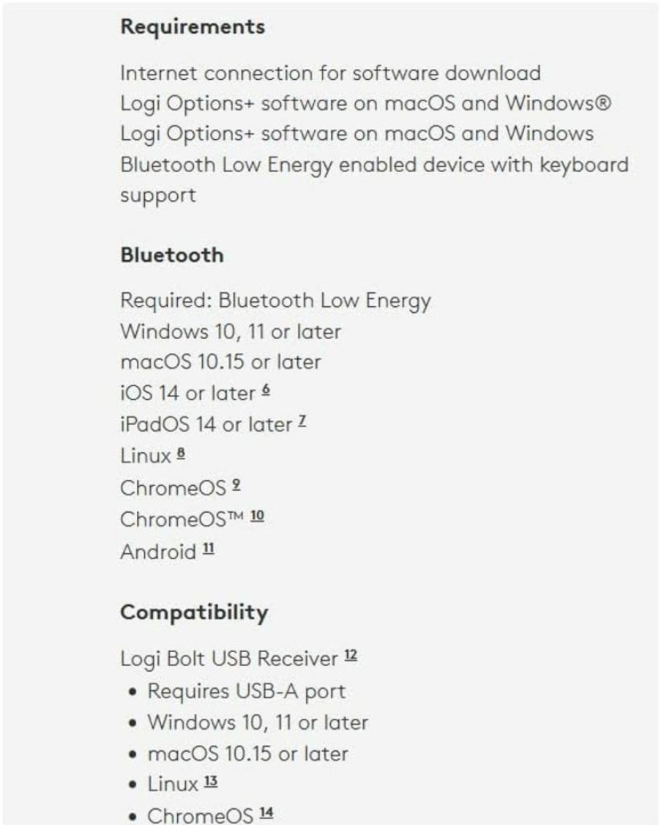Click 'Bluetooth Low Energy enabled device' line
This screenshot has height=825, width=661.
(374, 180)
